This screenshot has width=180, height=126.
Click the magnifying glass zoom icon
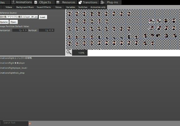coord(69,53)
